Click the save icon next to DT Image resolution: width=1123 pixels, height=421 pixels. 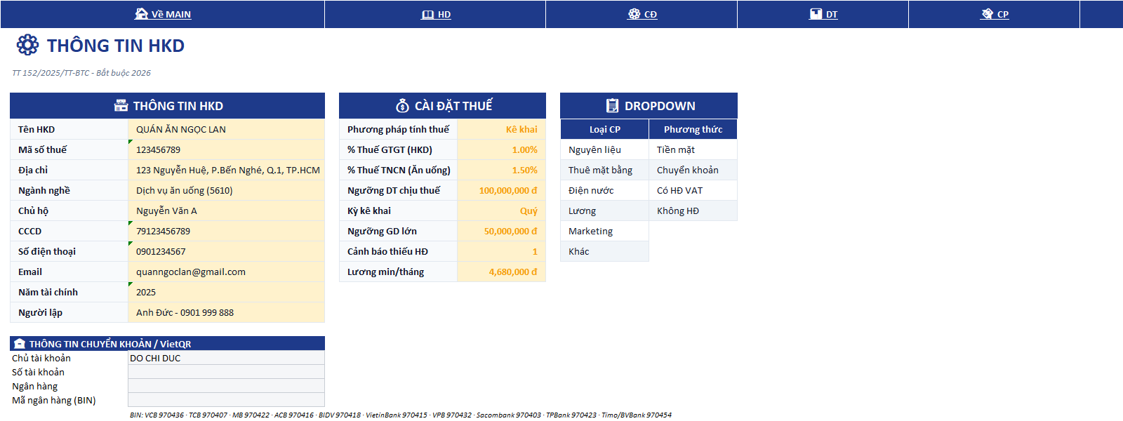click(816, 13)
